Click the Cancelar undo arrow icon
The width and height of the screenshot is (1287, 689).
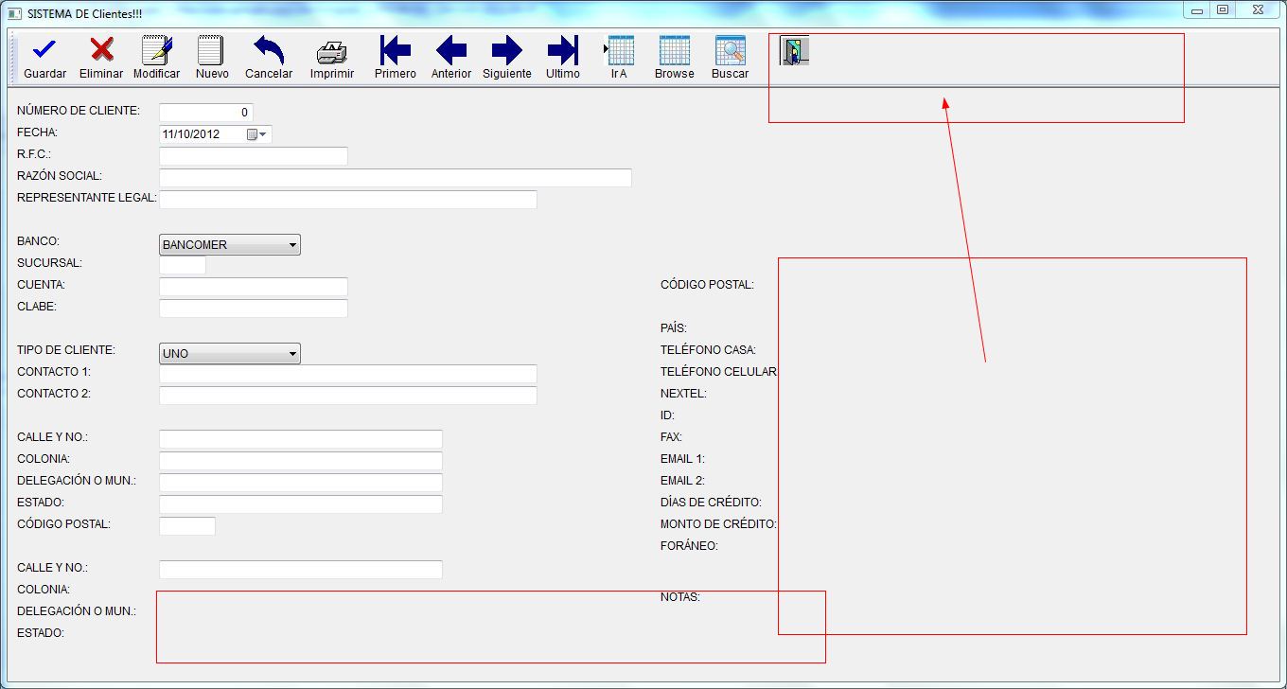tap(268, 49)
